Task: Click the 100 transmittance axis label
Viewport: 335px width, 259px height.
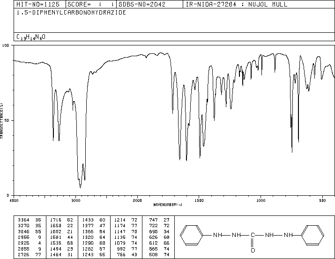Action: tap(6, 45)
